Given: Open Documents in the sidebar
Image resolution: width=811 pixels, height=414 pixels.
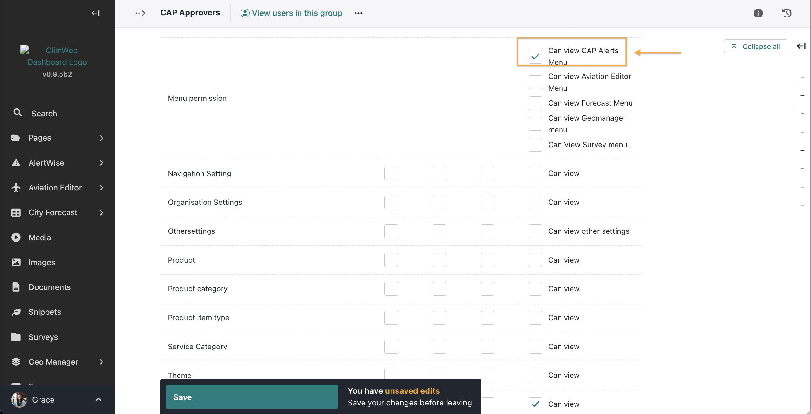Looking at the screenshot, I should [57, 287].
